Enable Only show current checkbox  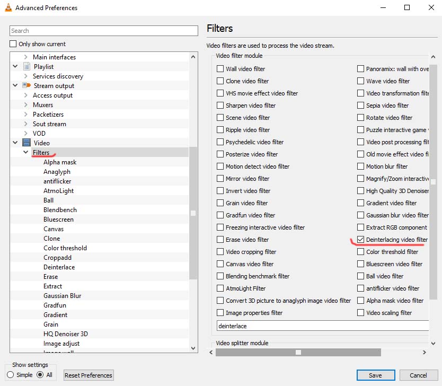(13, 44)
